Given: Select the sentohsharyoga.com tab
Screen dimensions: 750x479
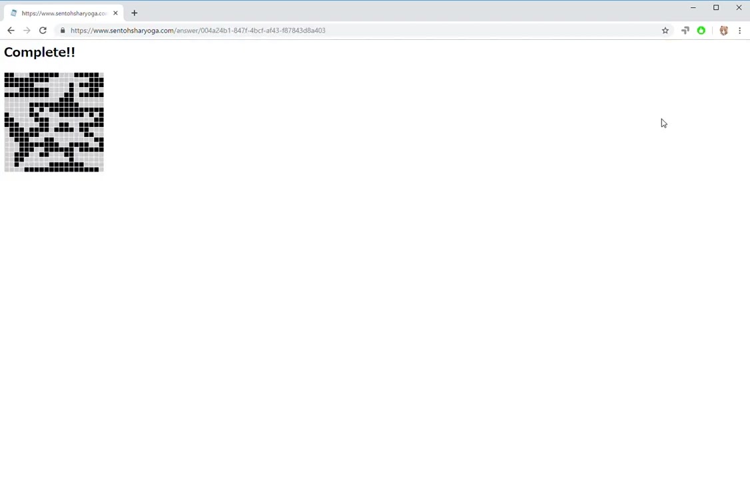Looking at the screenshot, I should [64, 13].
